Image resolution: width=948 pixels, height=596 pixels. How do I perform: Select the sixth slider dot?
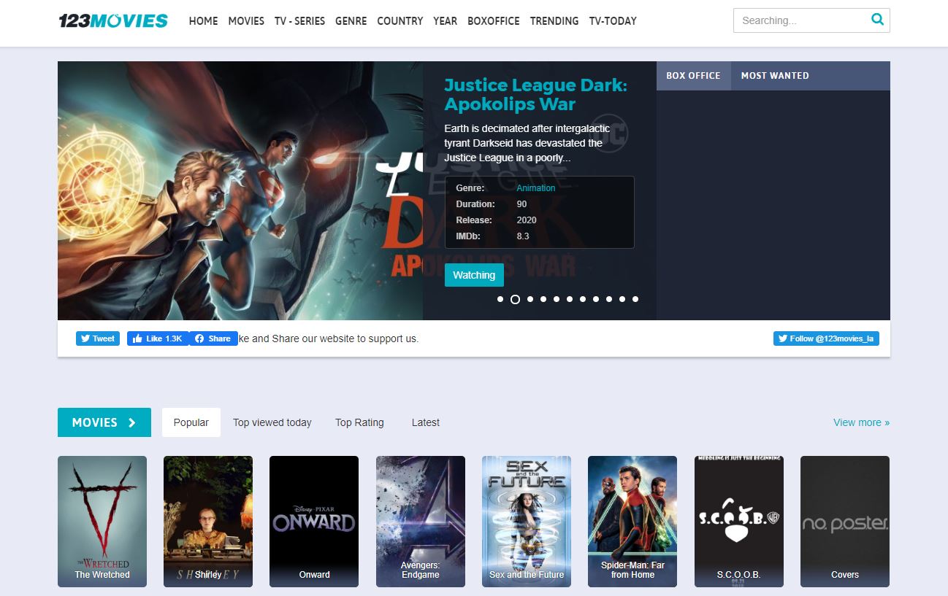[x=570, y=299]
